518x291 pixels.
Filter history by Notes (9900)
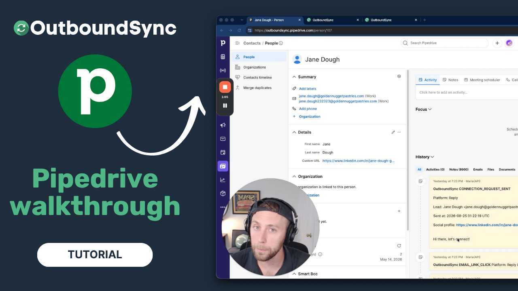click(459, 169)
